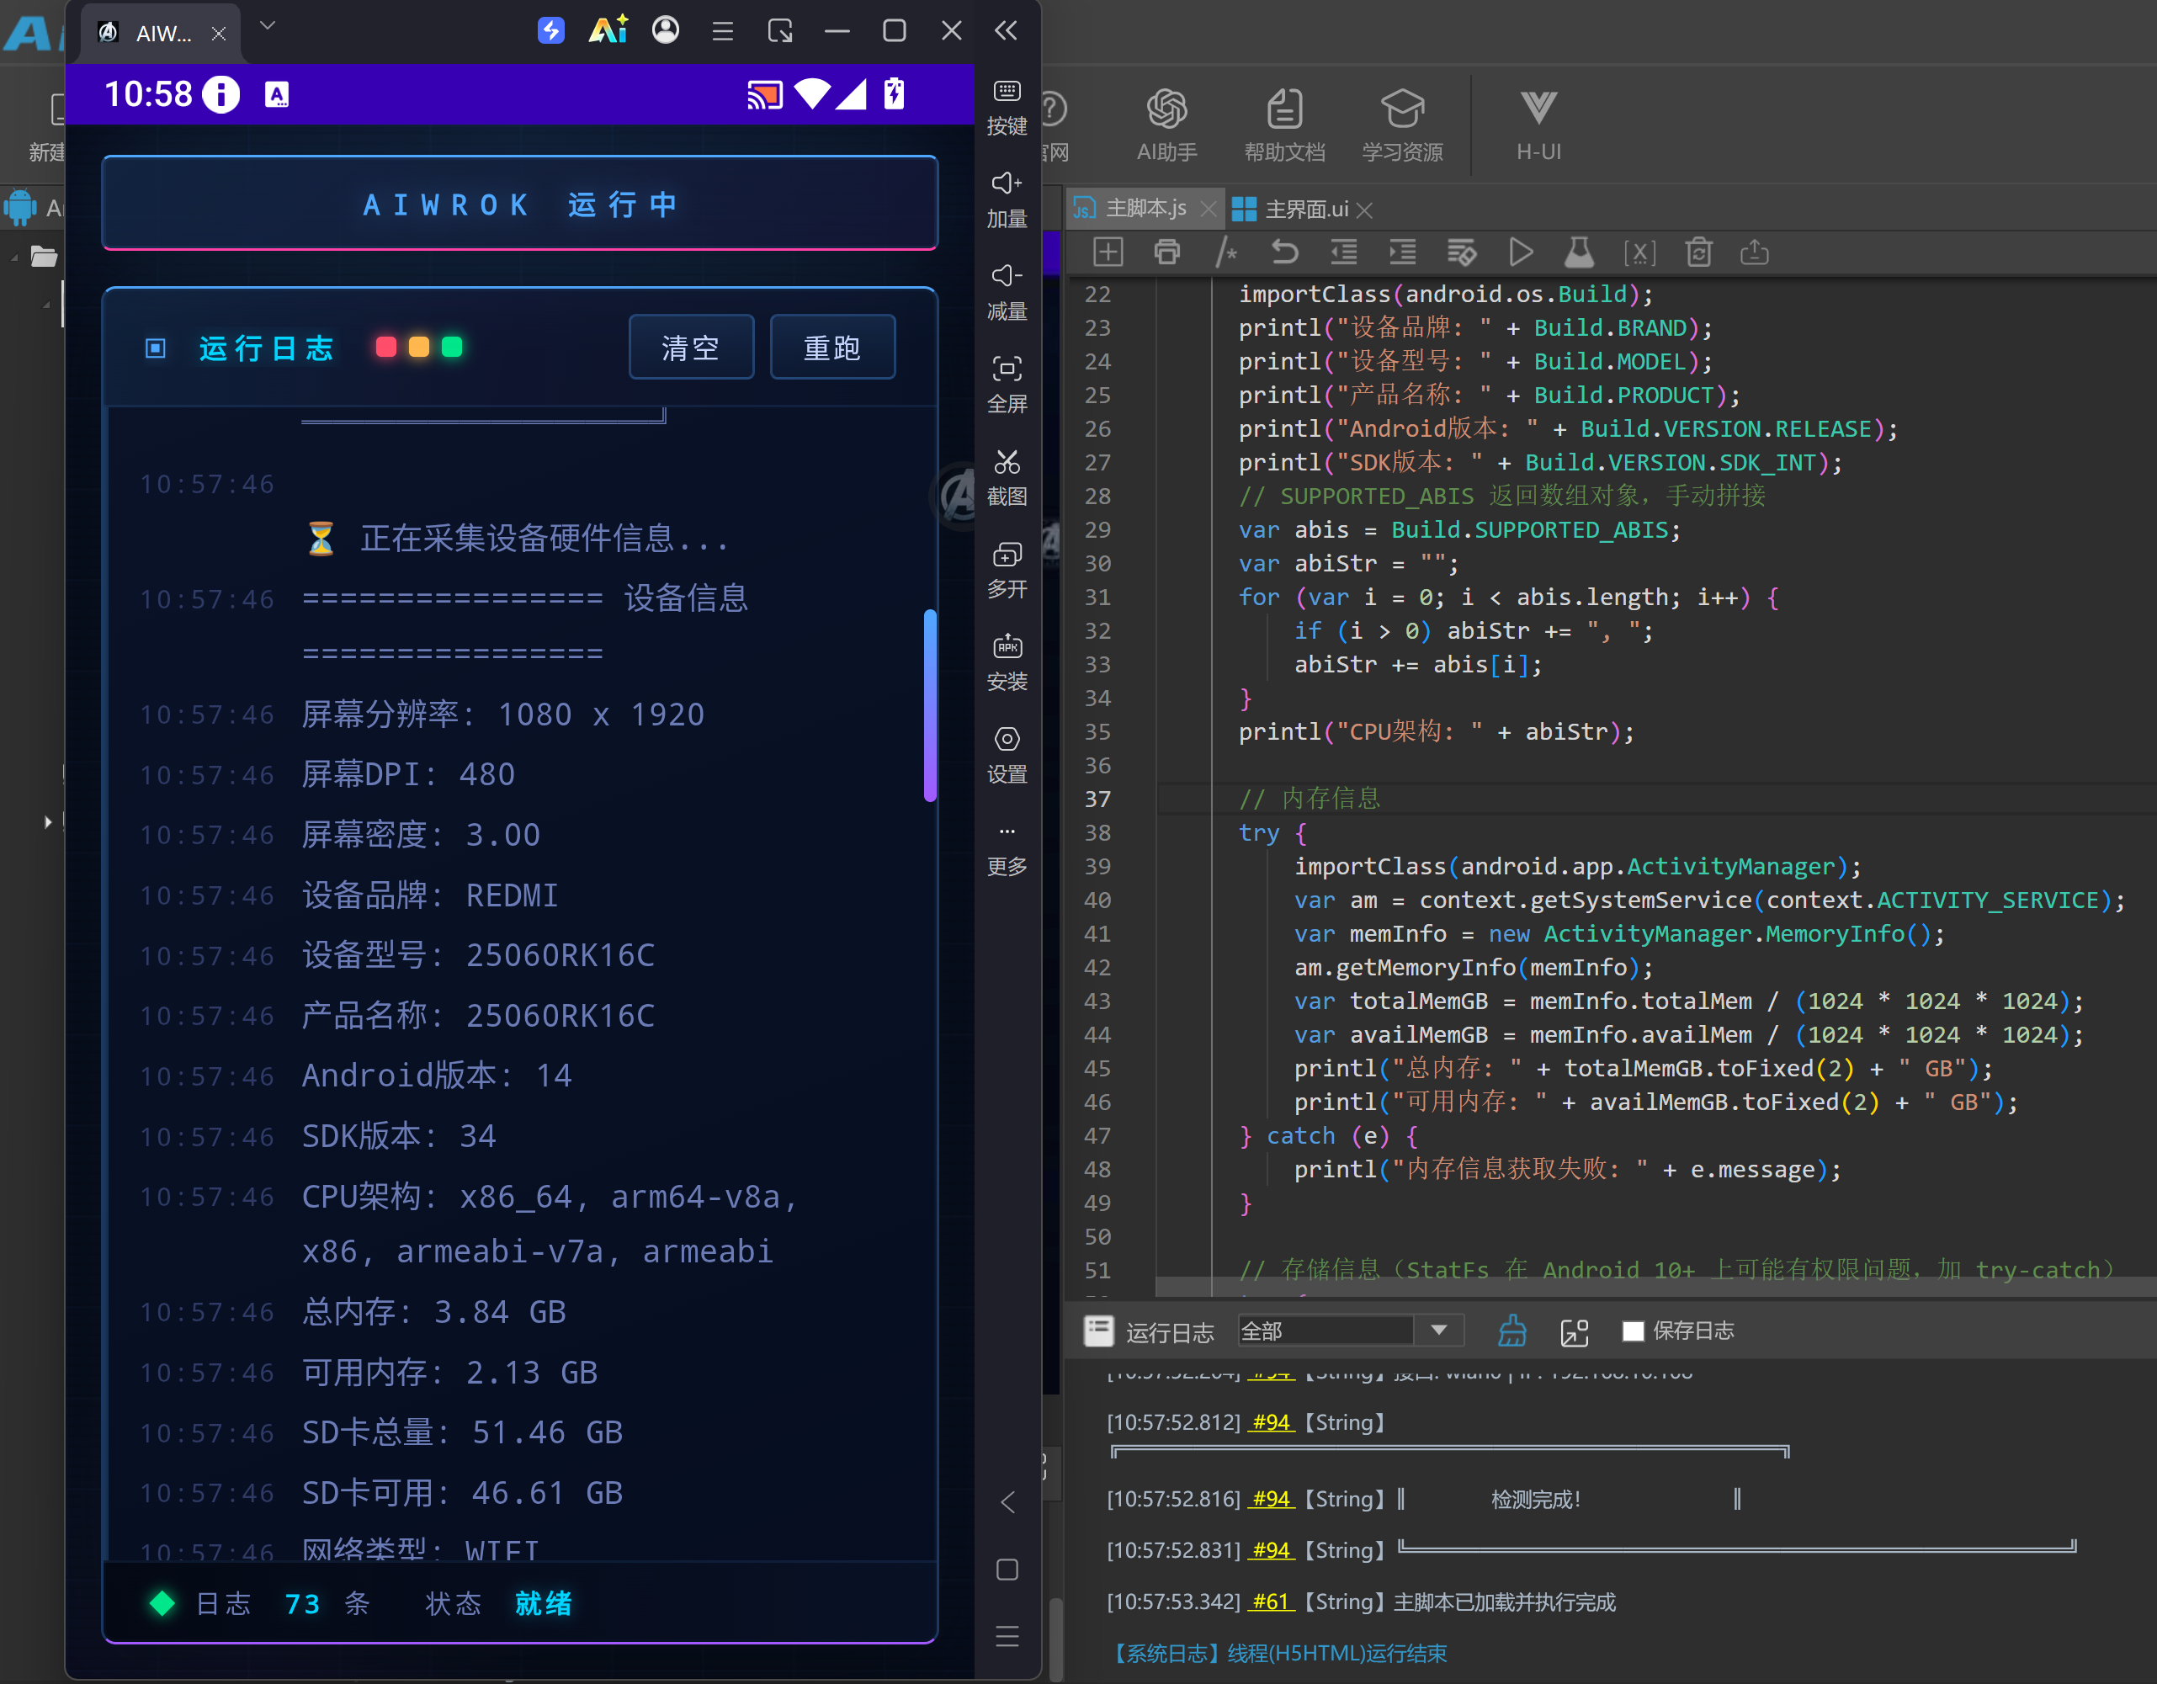Viewport: 2157px width, 1684px height.
Task: Open 学习资源 learning resources
Action: coord(1402,125)
